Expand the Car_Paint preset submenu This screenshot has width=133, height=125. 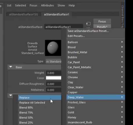coord(96,62)
